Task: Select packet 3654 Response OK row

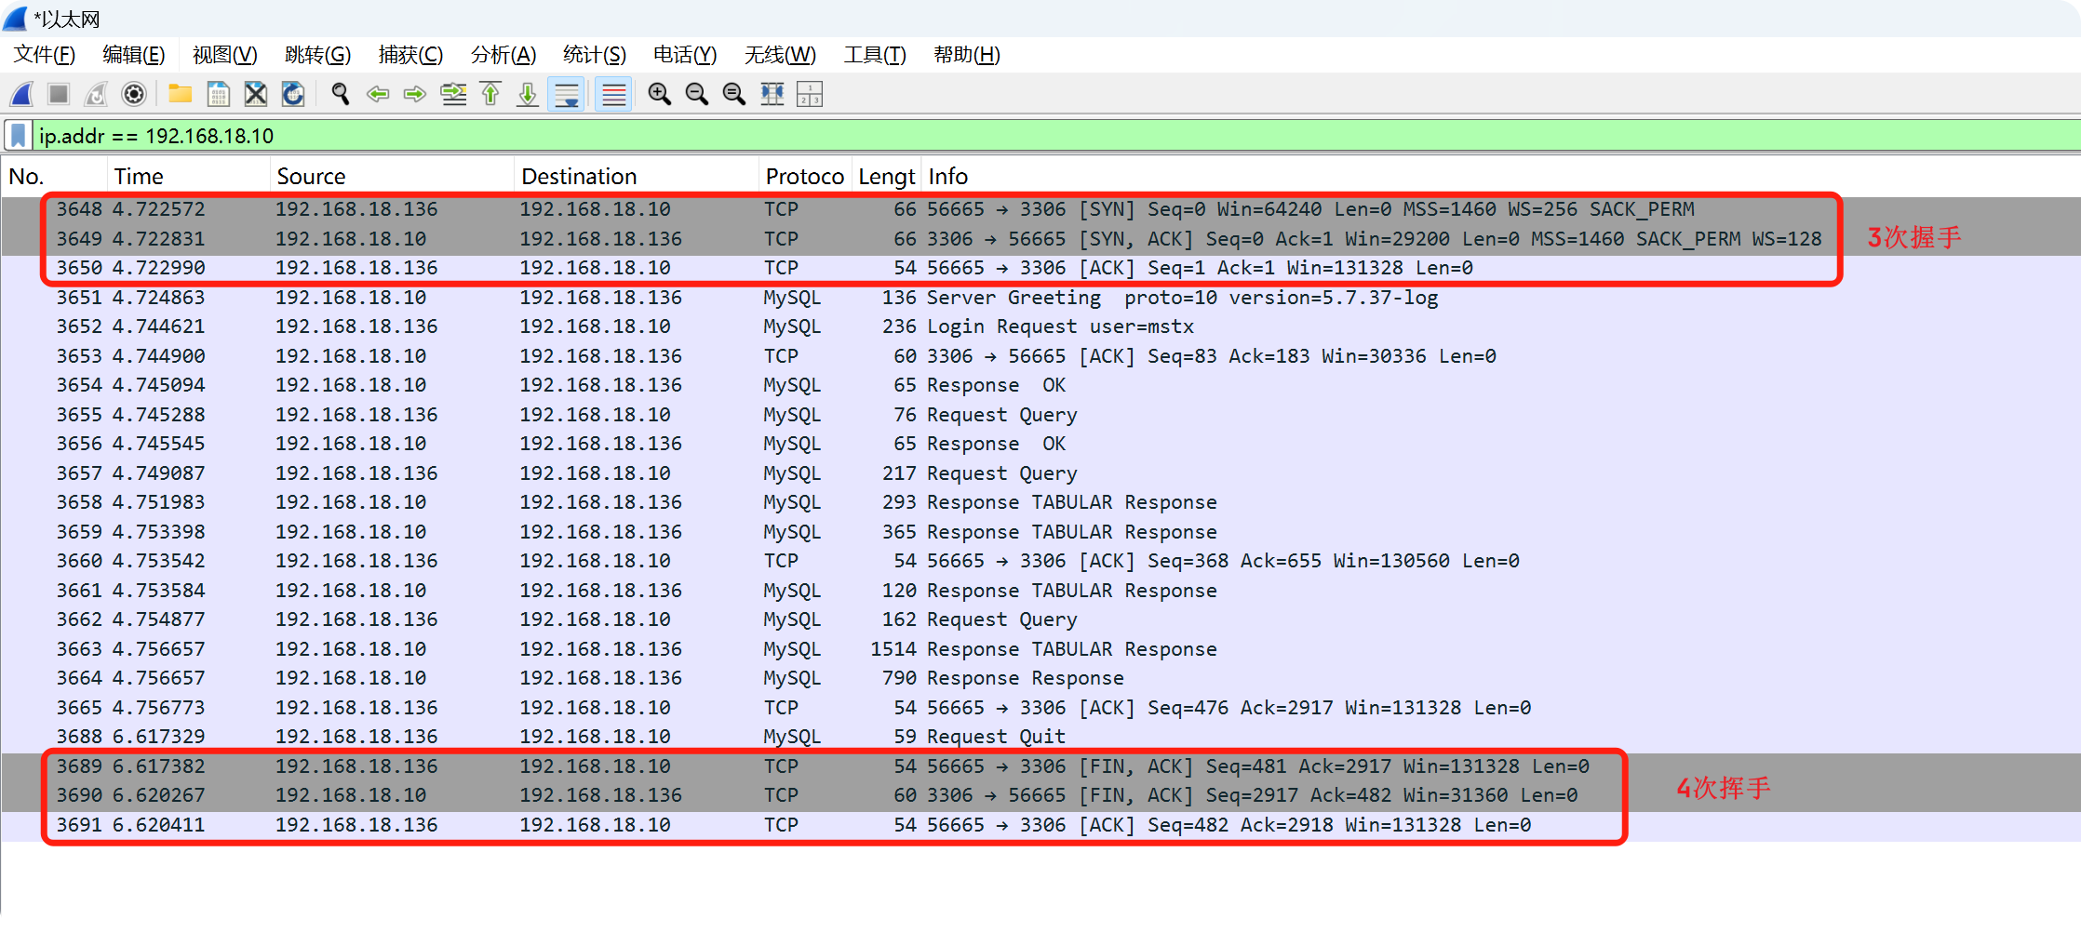Action: pyautogui.click(x=1040, y=385)
